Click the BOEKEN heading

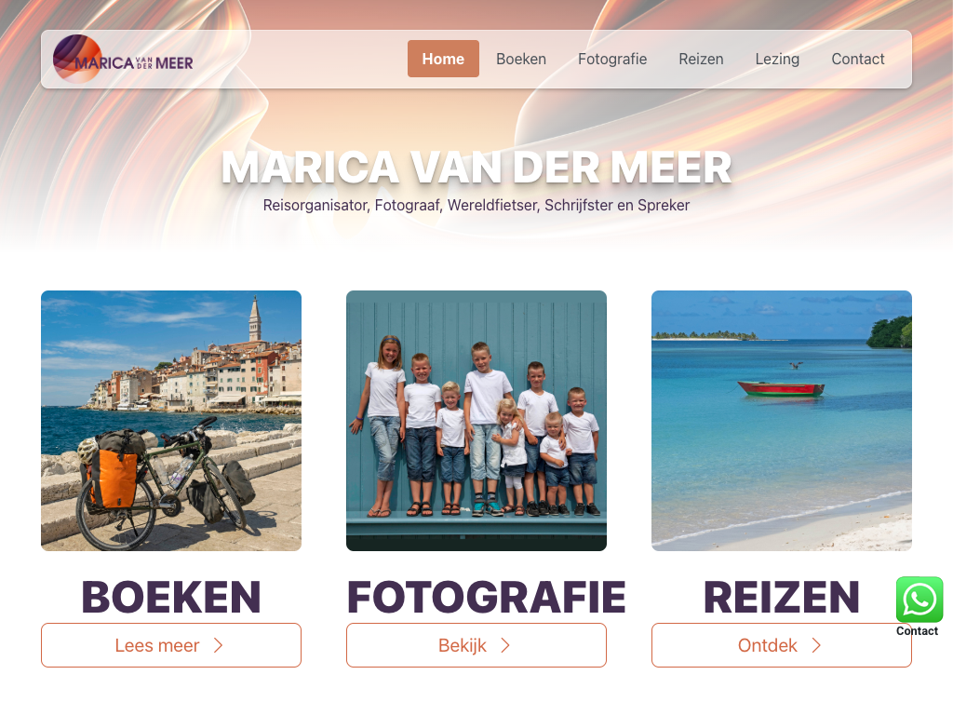click(171, 597)
